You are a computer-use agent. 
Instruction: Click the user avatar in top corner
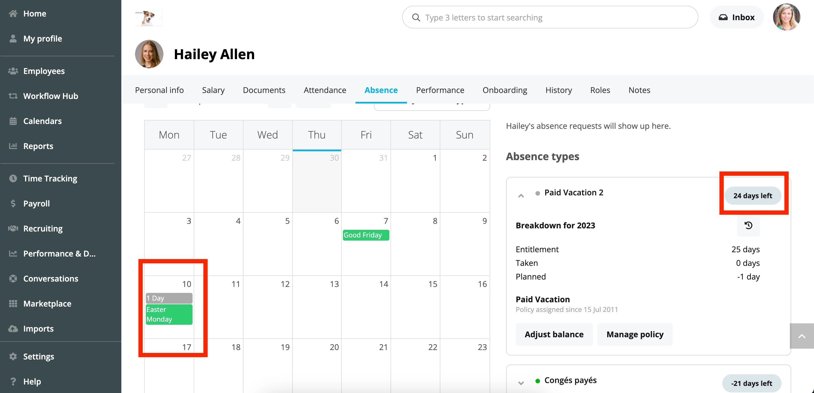[x=786, y=17]
